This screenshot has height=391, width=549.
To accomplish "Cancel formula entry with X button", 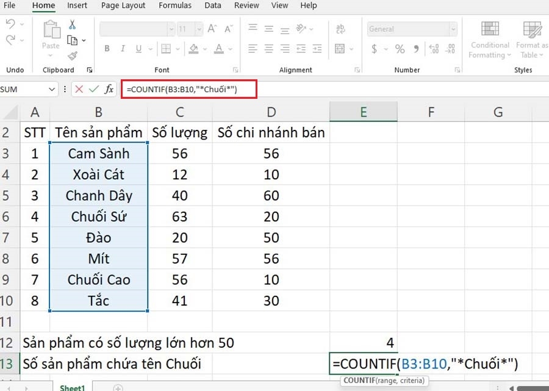I will (x=79, y=89).
